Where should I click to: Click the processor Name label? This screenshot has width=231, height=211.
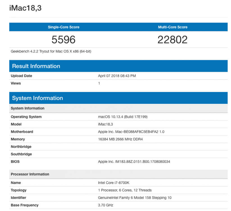[16, 183]
